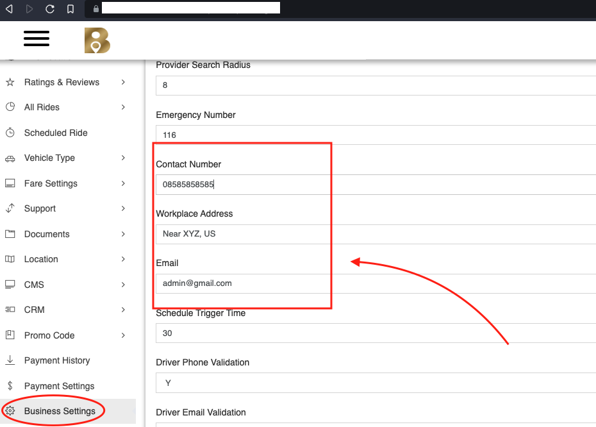
Task: Click the pie chart icon beside All Rides
Action: (10, 107)
